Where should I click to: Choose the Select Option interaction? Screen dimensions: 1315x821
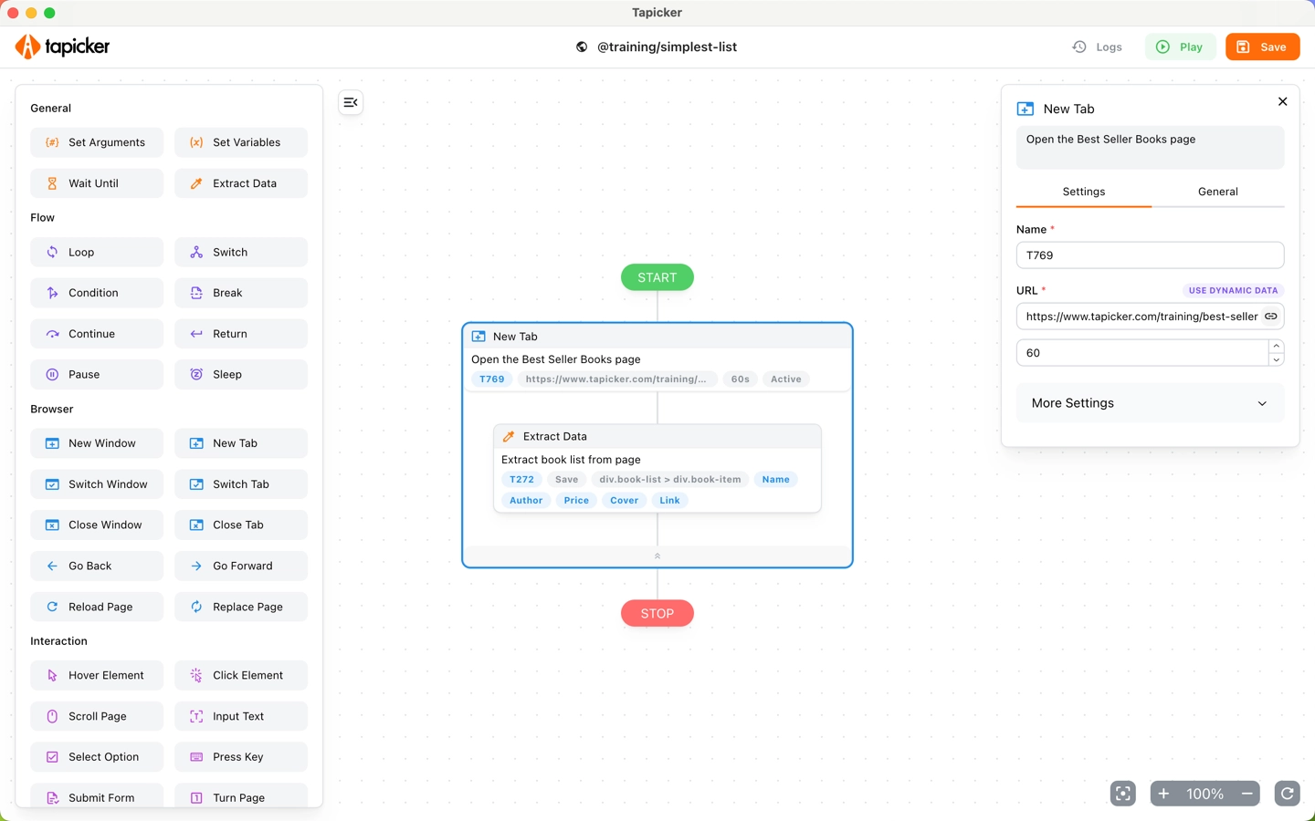click(97, 757)
